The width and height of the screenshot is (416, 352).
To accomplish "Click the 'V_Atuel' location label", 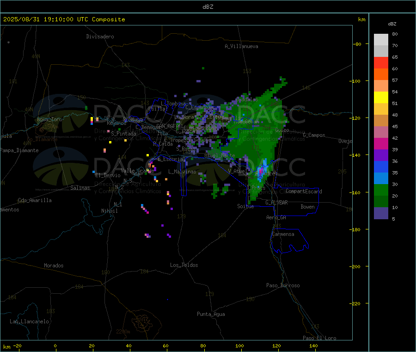I will pyautogui.click(x=238, y=171).
